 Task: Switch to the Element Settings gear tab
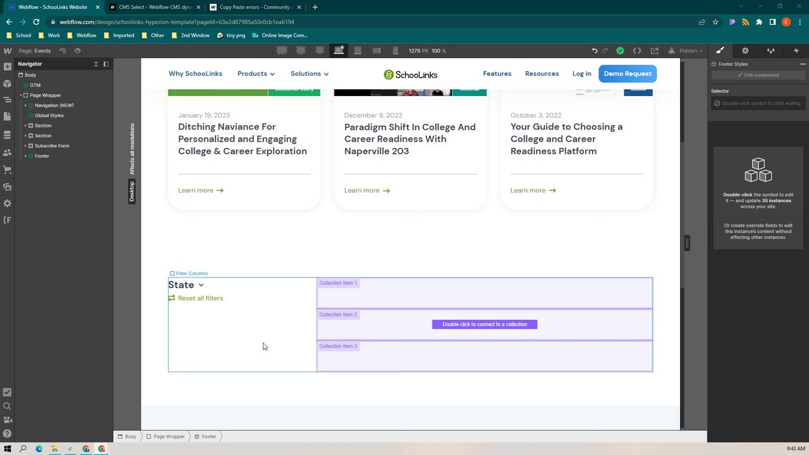pos(745,51)
